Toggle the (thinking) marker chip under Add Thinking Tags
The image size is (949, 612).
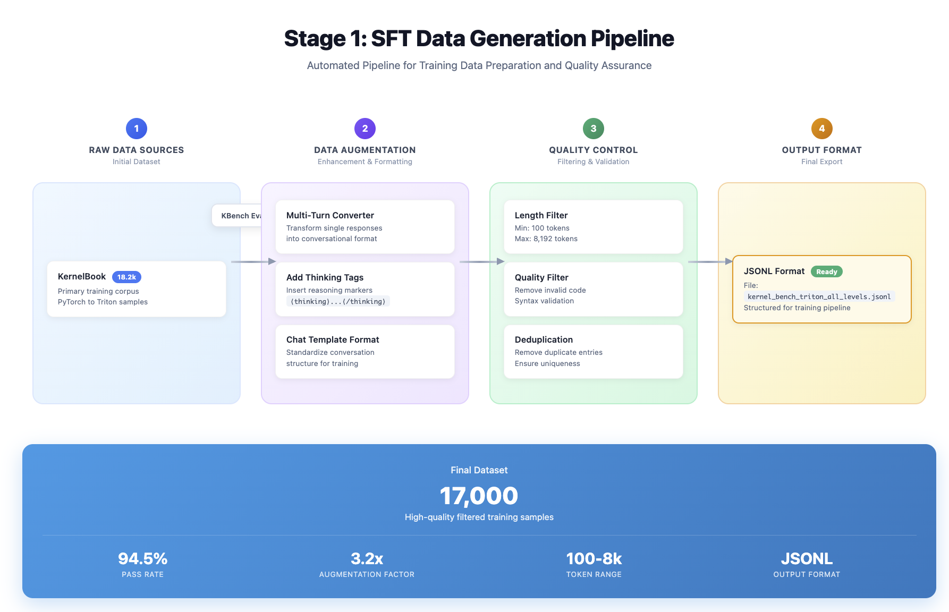click(338, 301)
